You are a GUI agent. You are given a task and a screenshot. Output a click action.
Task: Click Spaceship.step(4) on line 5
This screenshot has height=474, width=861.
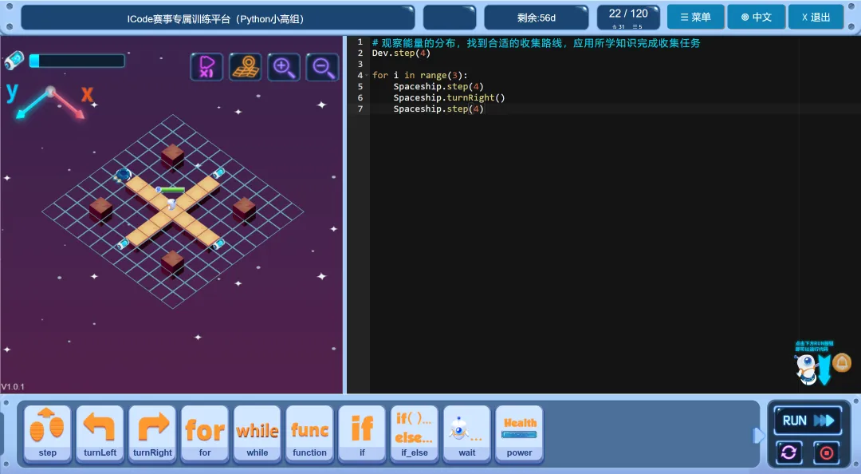[438, 86]
